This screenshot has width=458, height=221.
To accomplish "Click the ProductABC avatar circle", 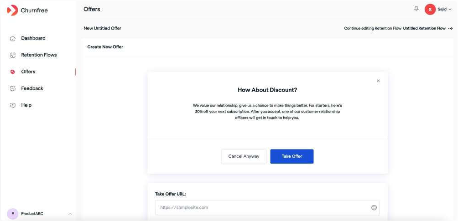I will click(x=12, y=214).
